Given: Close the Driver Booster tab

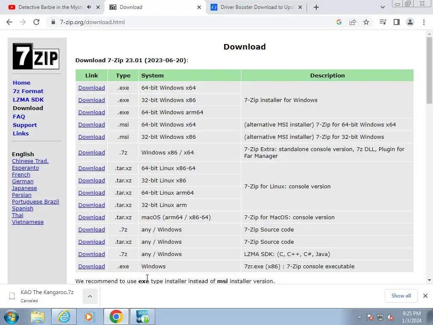Looking at the screenshot, I should pos(300,7).
